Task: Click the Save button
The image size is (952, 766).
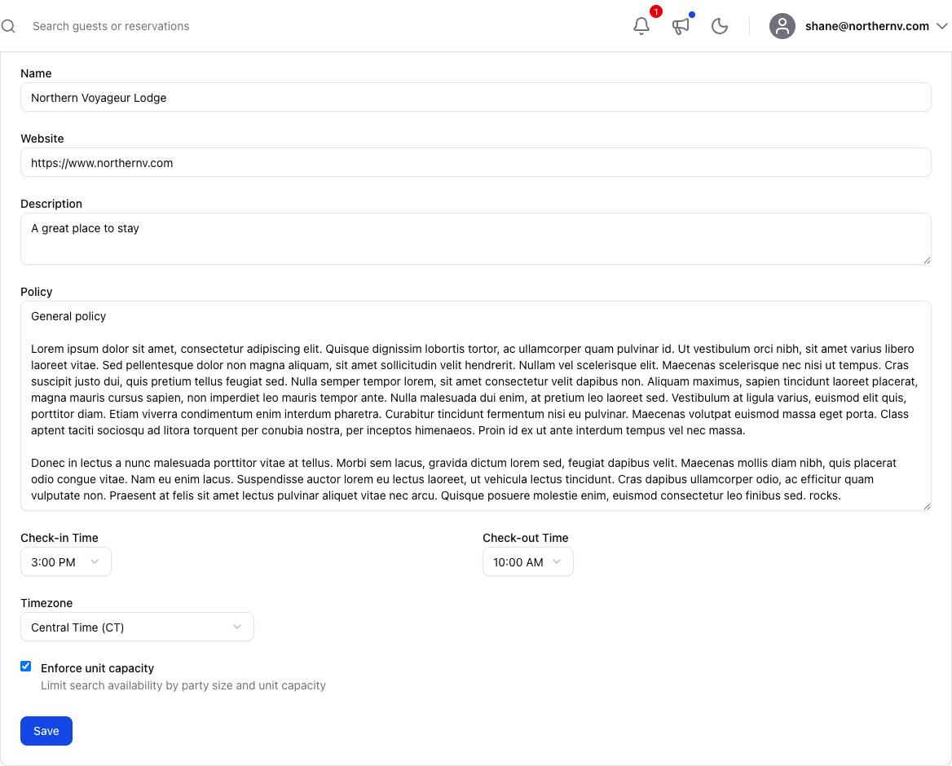Action: point(46,731)
